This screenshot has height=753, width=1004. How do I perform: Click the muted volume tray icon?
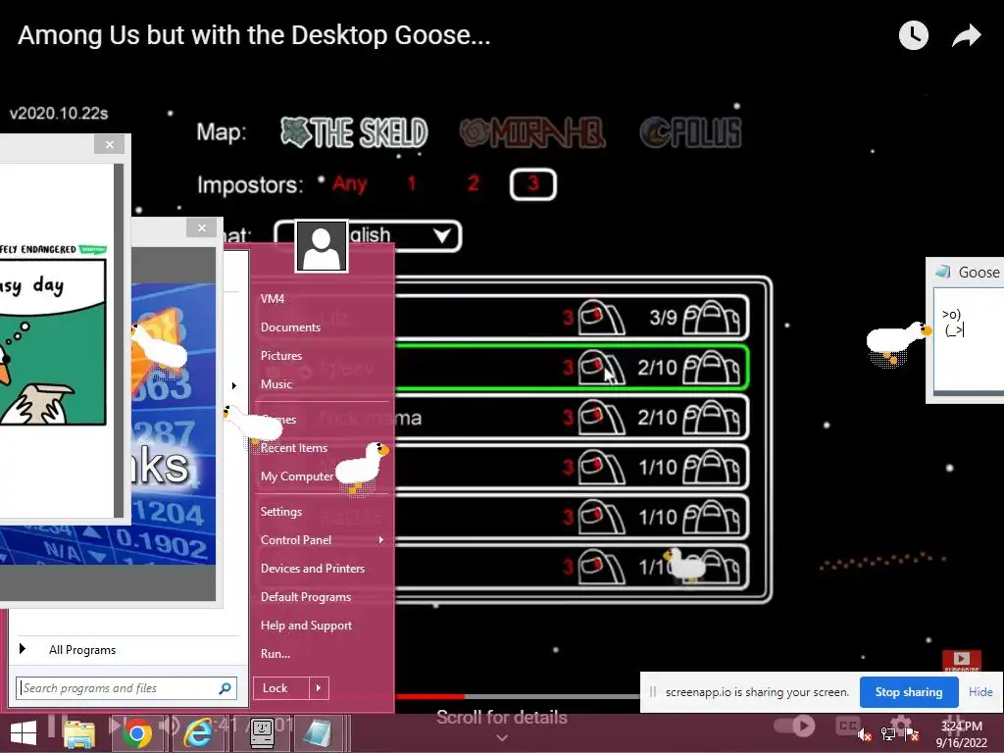click(x=865, y=735)
